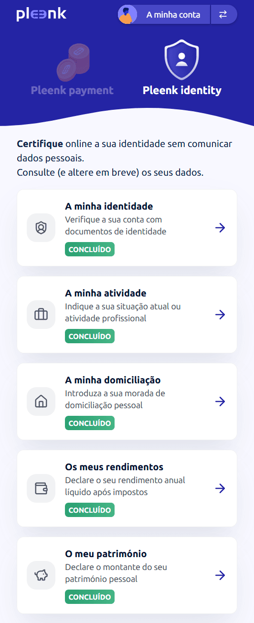The height and width of the screenshot is (623, 254).
Task: Click the briefcase activity icon
Action: 41,315
